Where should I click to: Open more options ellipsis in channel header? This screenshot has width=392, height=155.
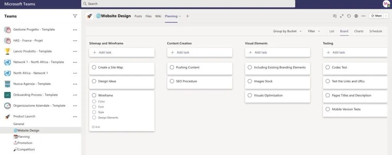363,16
